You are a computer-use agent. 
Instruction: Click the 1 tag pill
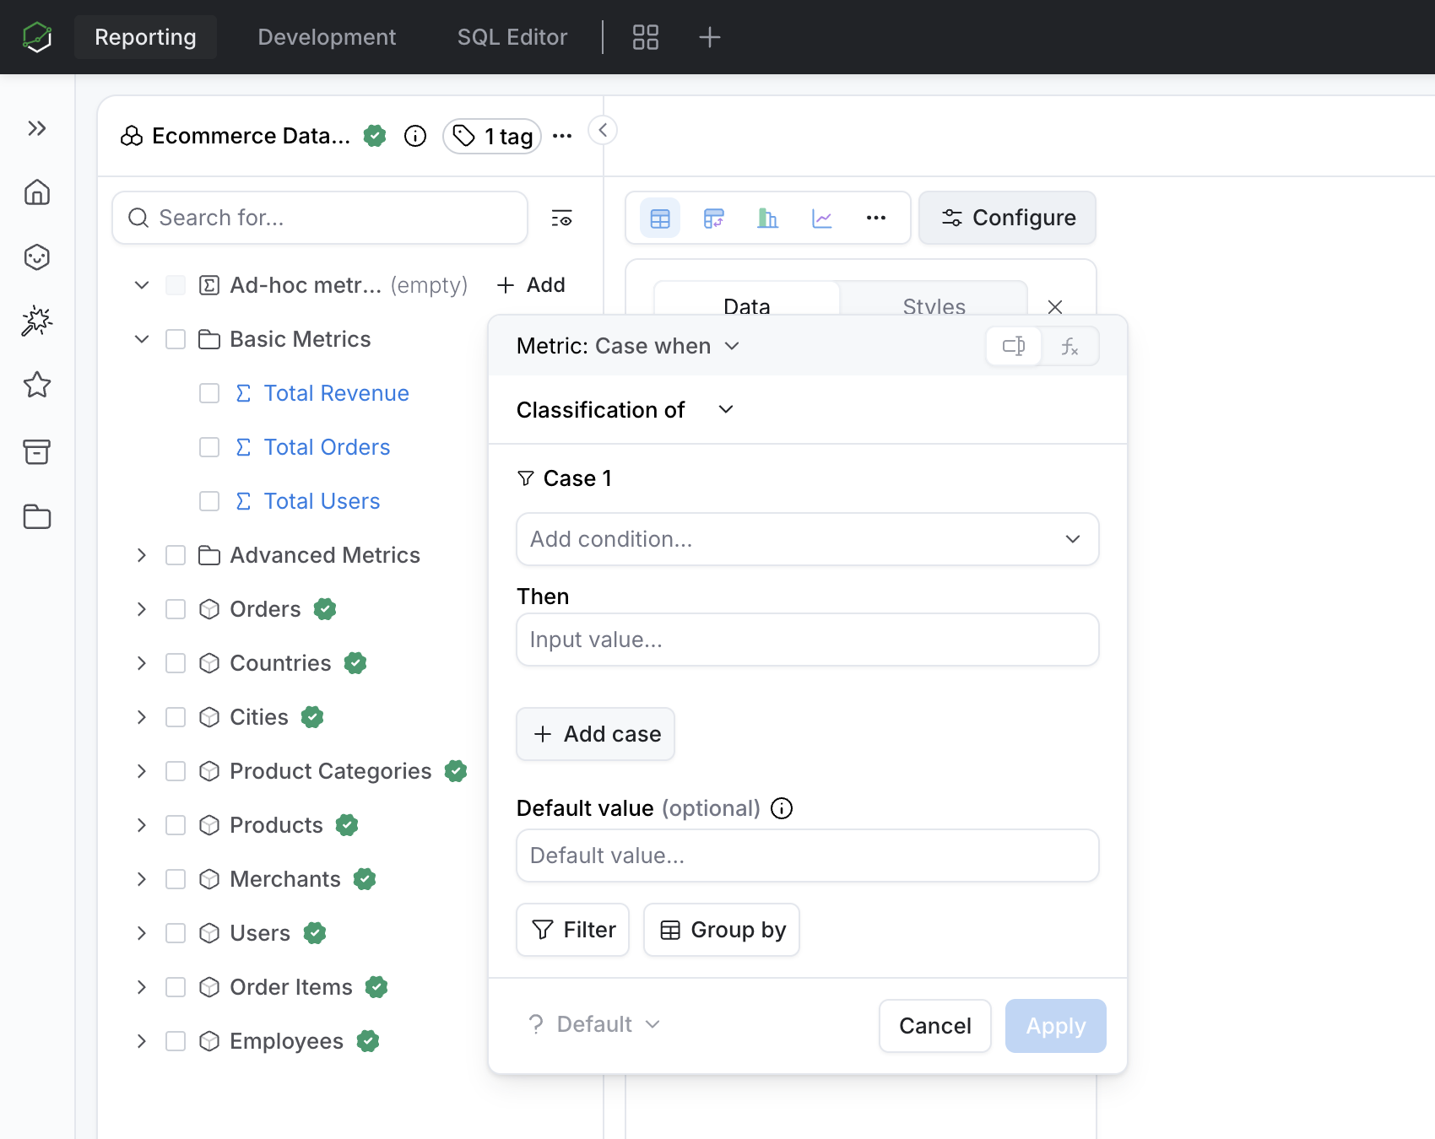[492, 136]
